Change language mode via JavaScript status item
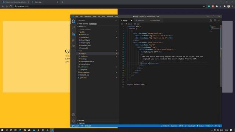 pyautogui.click(x=191, y=126)
